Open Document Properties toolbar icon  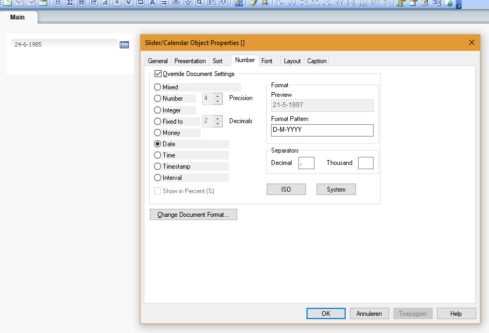[x=413, y=3]
